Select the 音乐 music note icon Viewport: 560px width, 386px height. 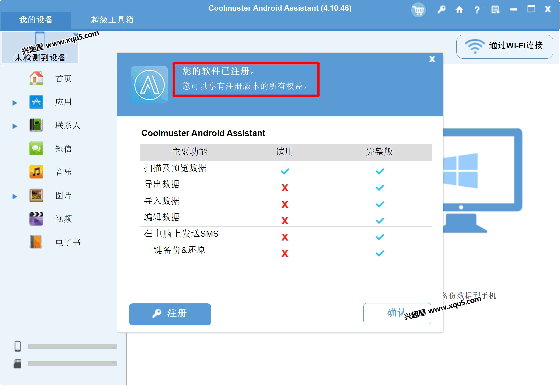click(x=36, y=172)
